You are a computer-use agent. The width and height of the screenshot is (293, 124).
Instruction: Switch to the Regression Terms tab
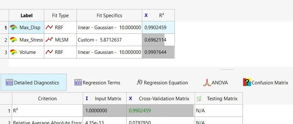pyautogui.click(x=97, y=82)
